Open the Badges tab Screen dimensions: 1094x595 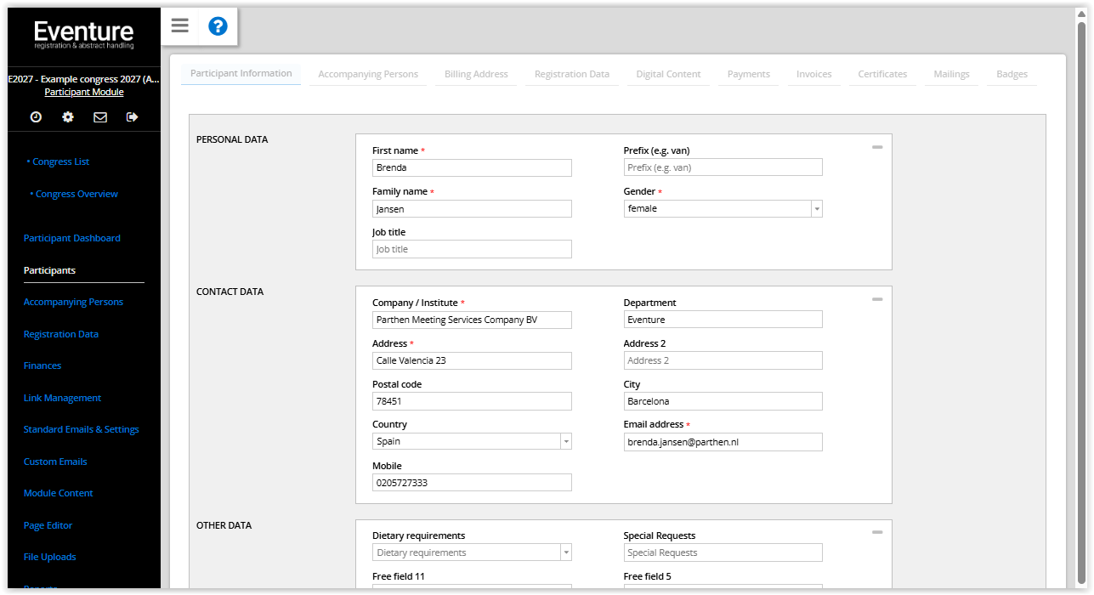pos(1012,75)
